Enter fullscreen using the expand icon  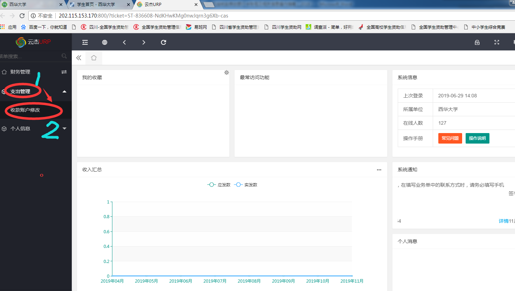(x=496, y=42)
